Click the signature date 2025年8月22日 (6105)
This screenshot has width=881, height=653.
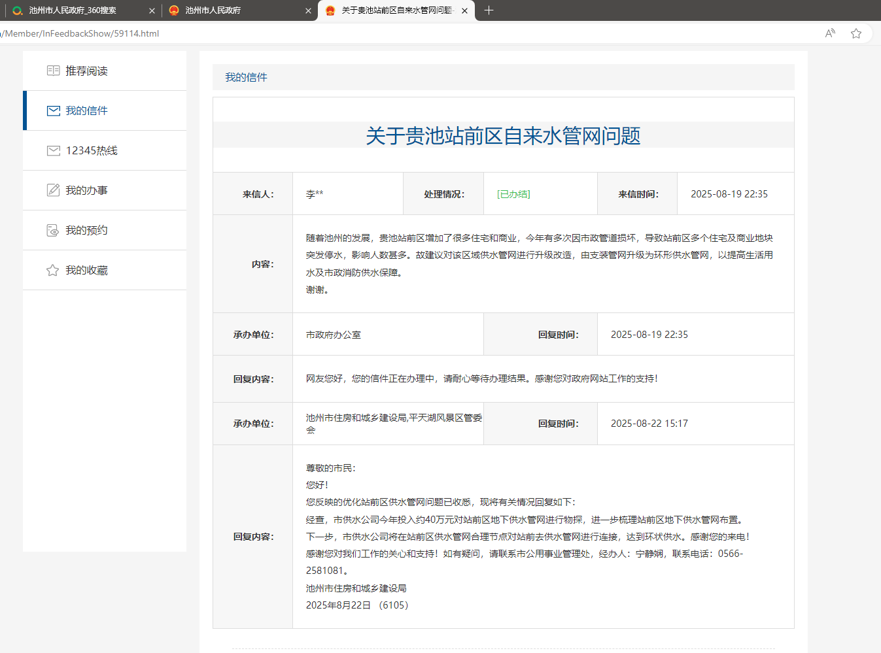coord(357,605)
